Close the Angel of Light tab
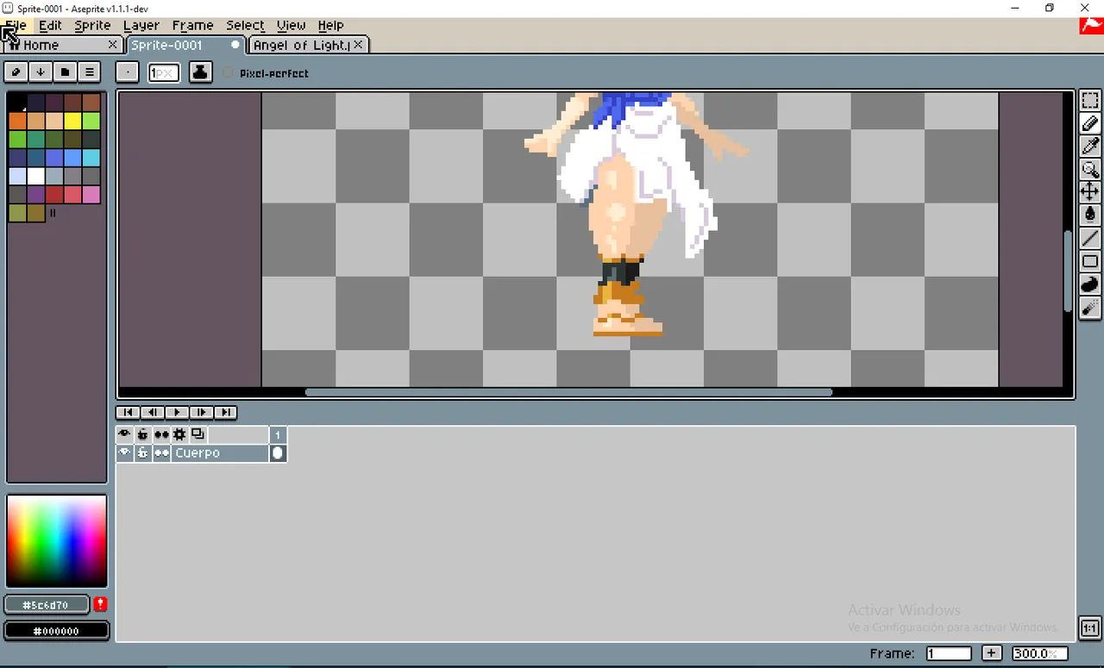The image size is (1104, 668). (x=359, y=44)
